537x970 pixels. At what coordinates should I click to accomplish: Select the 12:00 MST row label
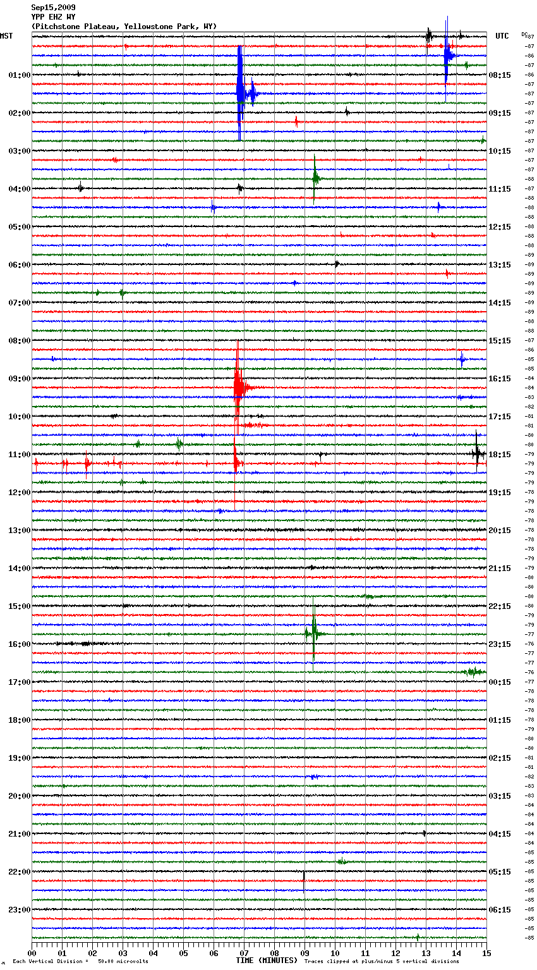[19, 493]
